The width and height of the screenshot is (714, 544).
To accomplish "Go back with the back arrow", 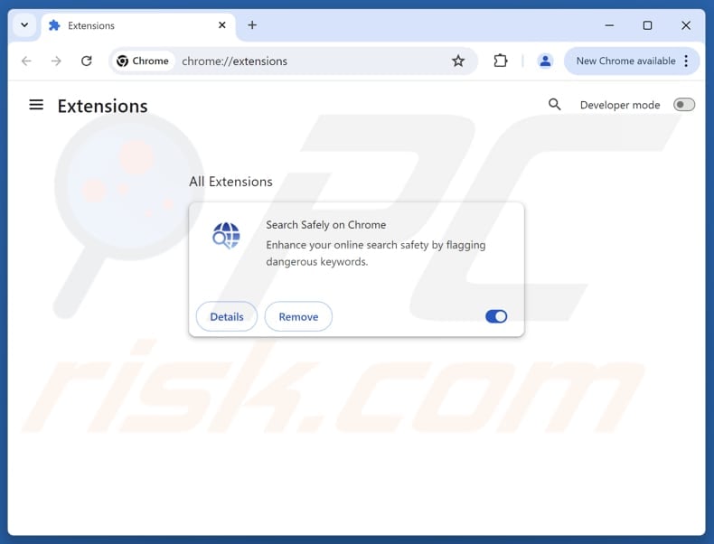I will [x=26, y=61].
